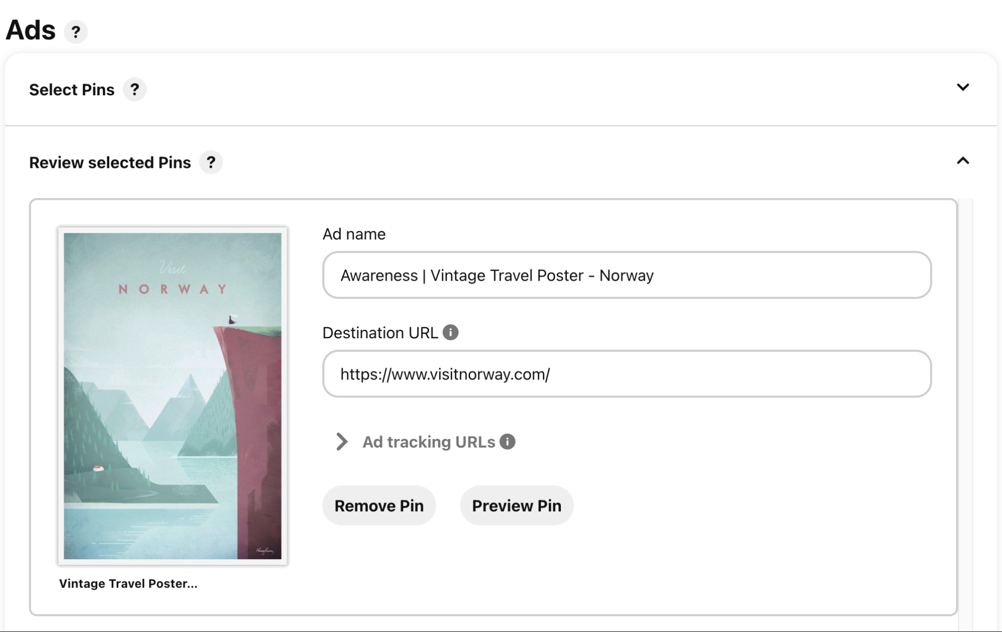Open the Select Pins help question mark
This screenshot has width=1002, height=632.
tap(134, 90)
